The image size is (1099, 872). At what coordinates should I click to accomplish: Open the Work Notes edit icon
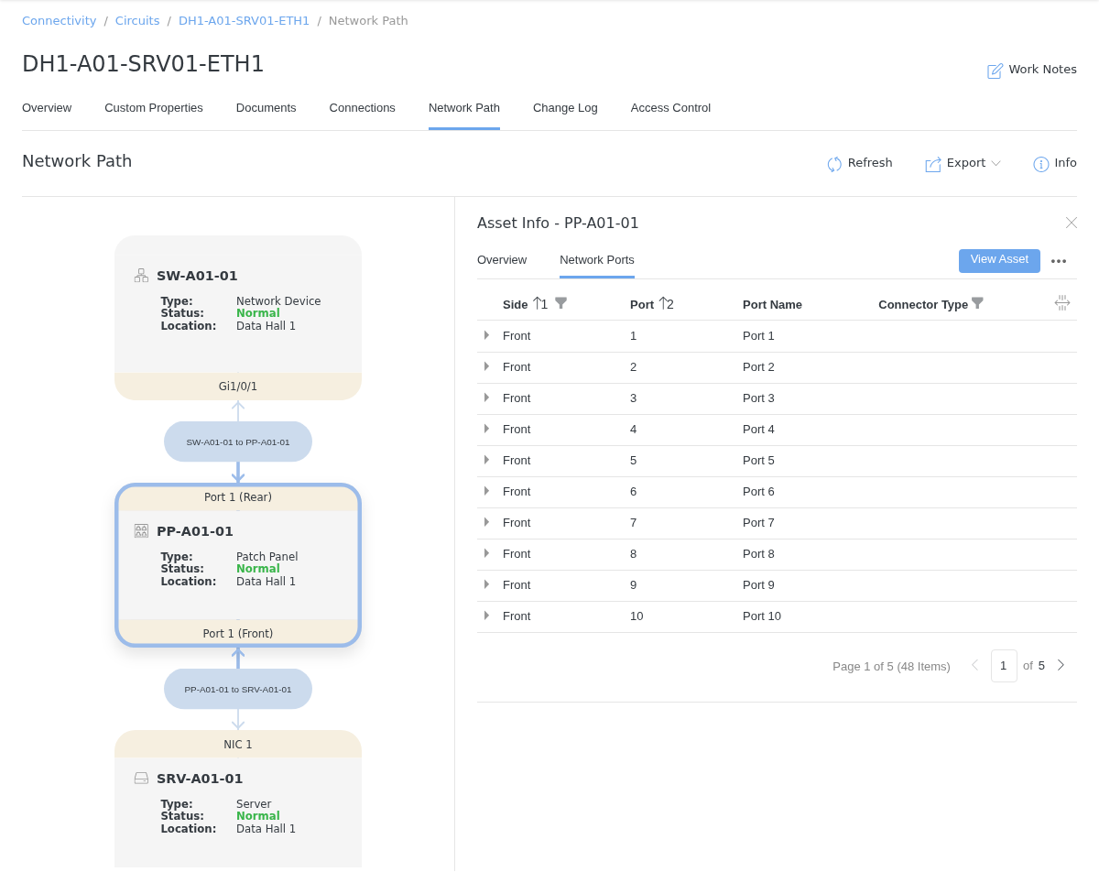click(x=995, y=71)
